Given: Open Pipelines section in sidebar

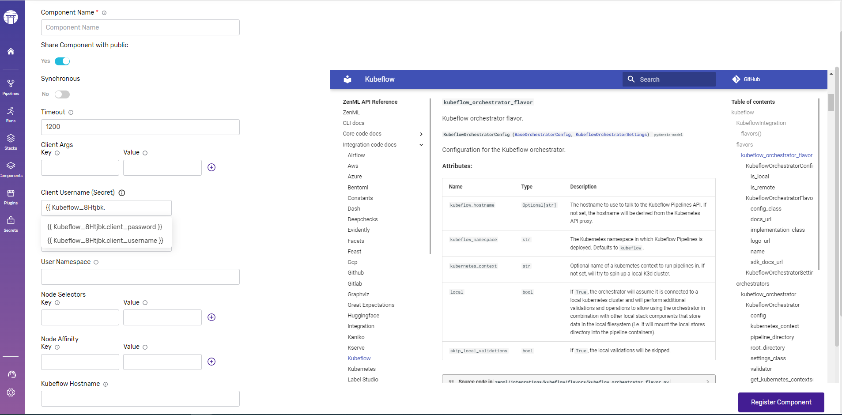Looking at the screenshot, I should pos(11,87).
